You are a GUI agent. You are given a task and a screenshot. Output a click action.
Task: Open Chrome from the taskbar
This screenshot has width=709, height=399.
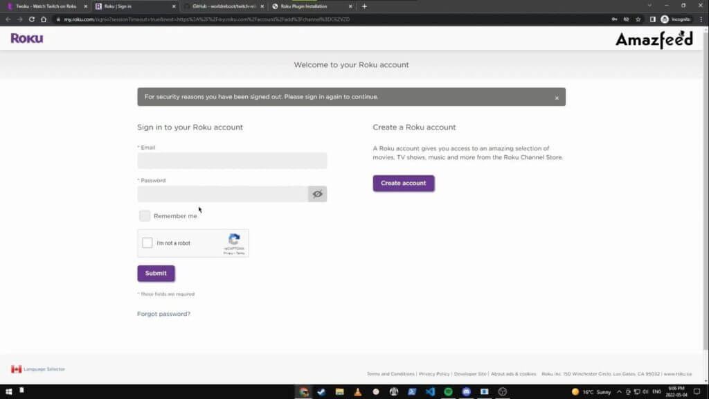coord(304,392)
